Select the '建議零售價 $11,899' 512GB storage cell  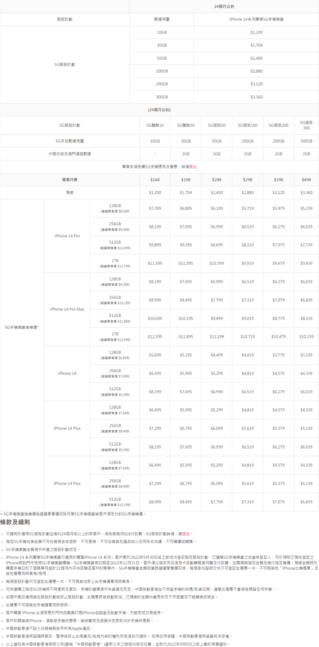tap(115, 318)
